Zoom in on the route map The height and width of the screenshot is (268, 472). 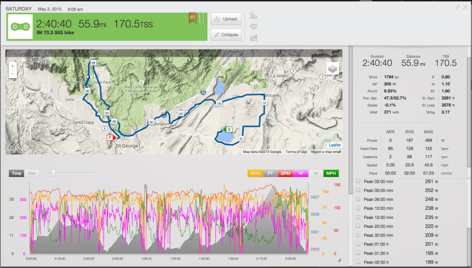coord(13,66)
